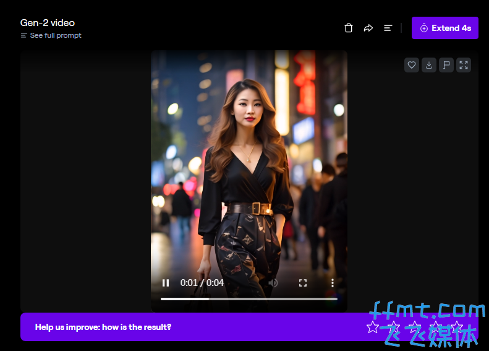
Task: Pause the video playback
Action: pos(166,283)
